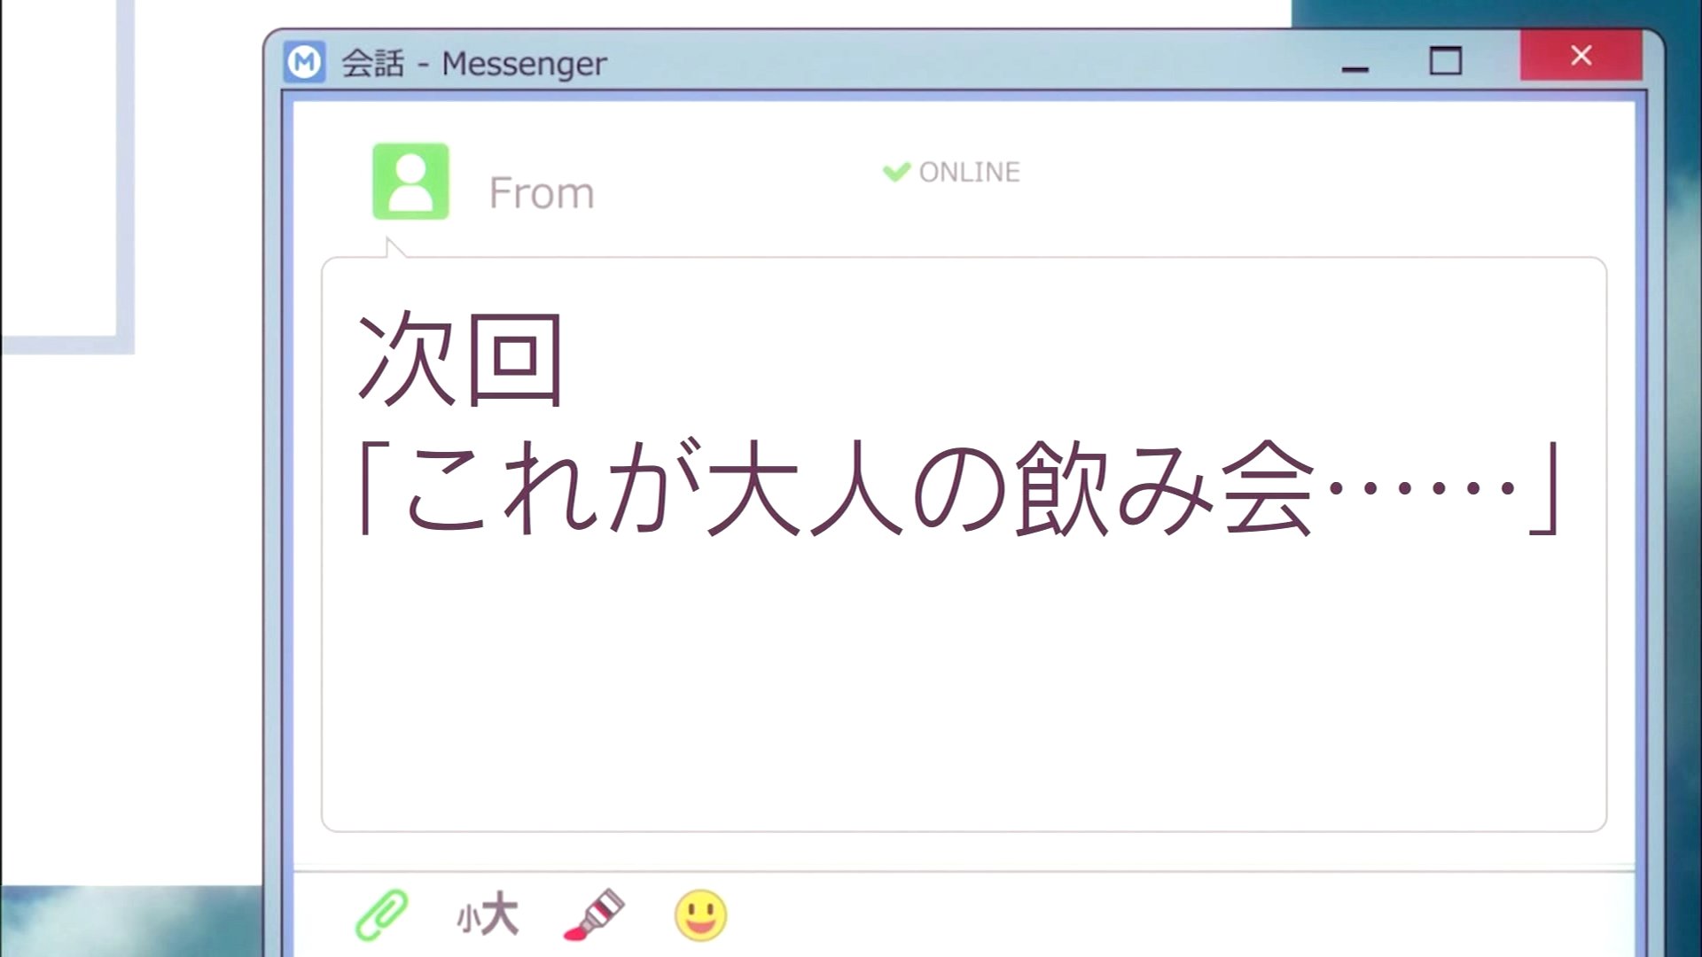Screen dimensions: 1702x957
Task: Open the smiley emoji picker
Action: (x=700, y=915)
